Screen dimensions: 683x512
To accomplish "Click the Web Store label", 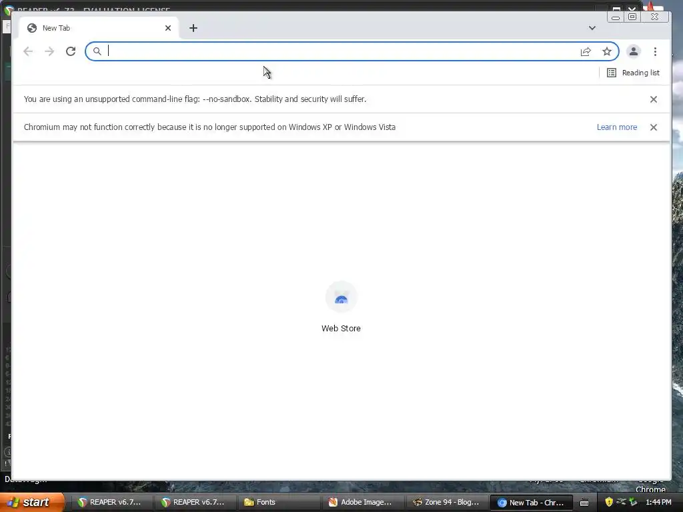I will coord(341,328).
